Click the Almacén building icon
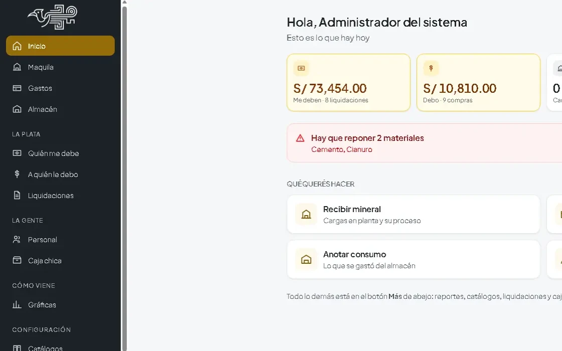The image size is (562, 351). [17, 109]
